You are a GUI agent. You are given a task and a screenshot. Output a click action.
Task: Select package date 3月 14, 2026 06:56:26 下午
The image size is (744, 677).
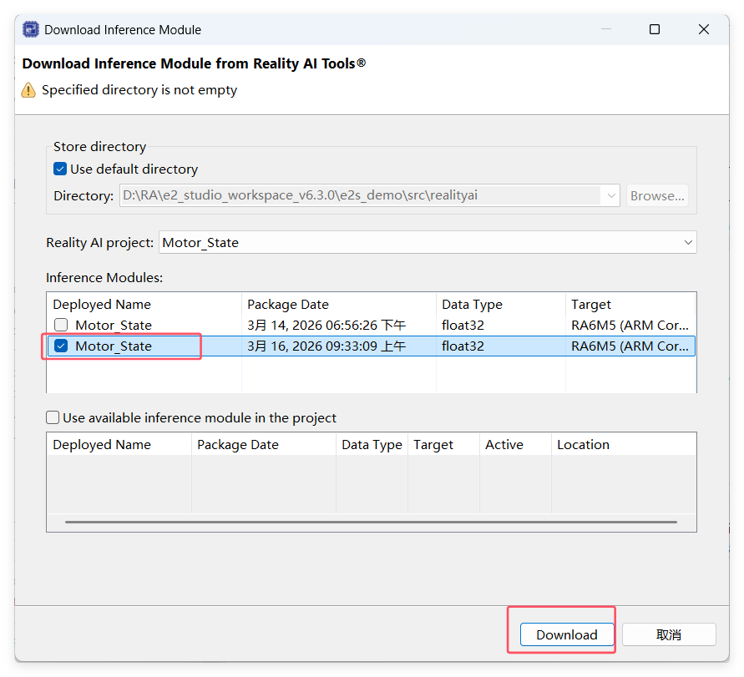(x=326, y=325)
